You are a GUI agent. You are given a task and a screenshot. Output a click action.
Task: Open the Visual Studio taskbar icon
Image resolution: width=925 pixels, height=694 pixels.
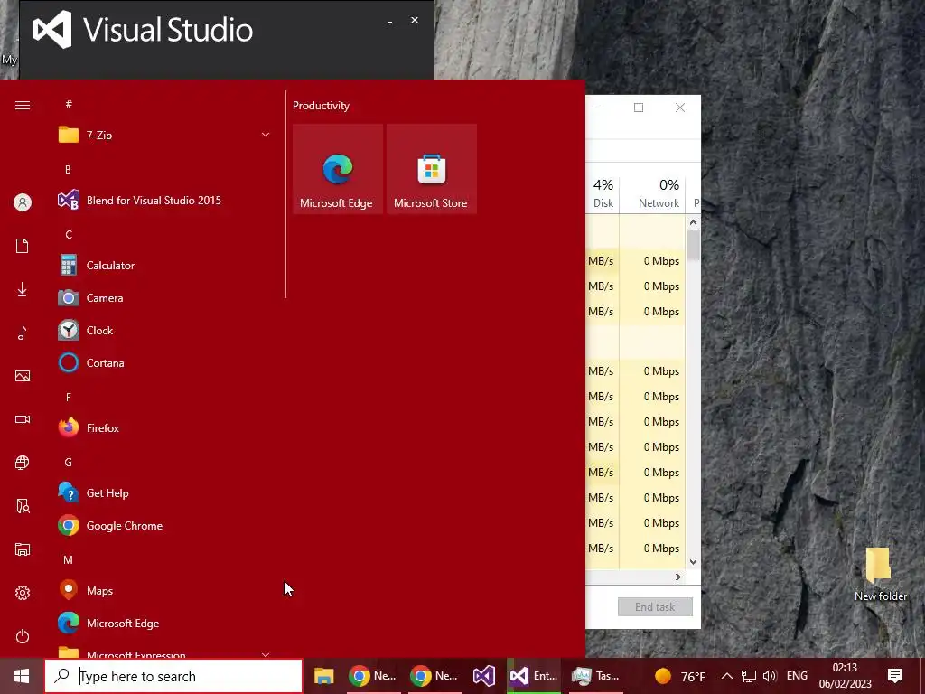[x=484, y=676]
